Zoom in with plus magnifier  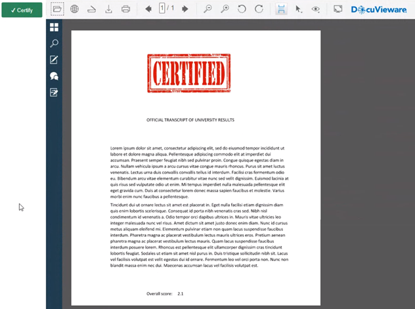tap(225, 9)
